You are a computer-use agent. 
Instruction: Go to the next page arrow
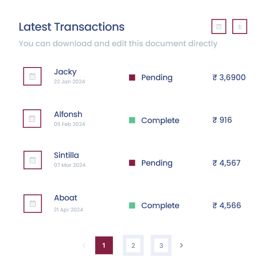[x=182, y=245]
